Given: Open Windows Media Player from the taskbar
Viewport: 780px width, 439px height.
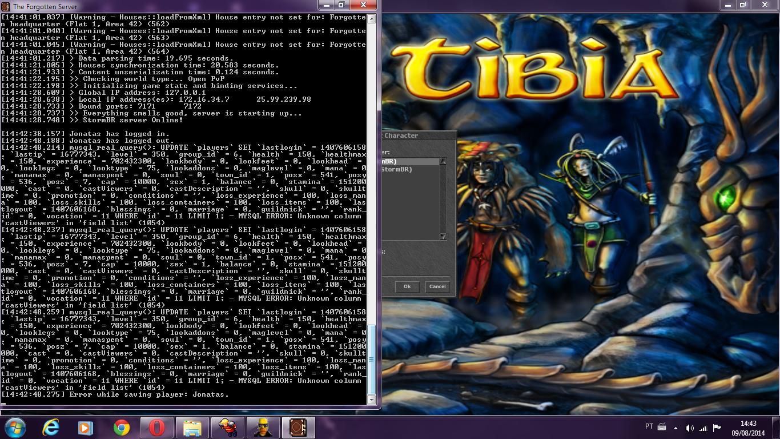Looking at the screenshot, I should pos(86,428).
